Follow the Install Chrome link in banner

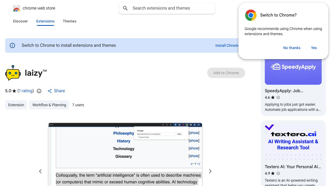227,45
